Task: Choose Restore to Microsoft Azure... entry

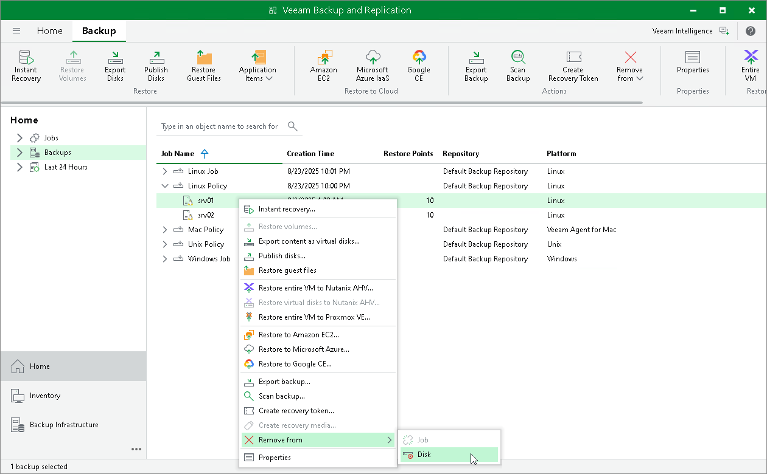Action: tap(318, 349)
